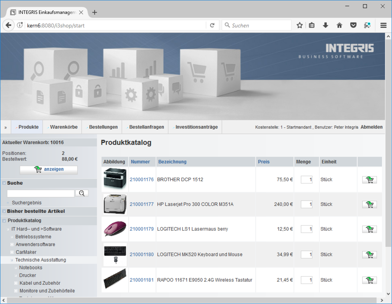Viewport: 392px width, 304px height.
Task: Click the browser Suchen search box
Action: (x=257, y=25)
